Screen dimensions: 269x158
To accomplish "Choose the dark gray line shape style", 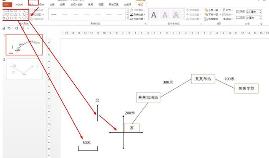I will [x=54, y=14].
